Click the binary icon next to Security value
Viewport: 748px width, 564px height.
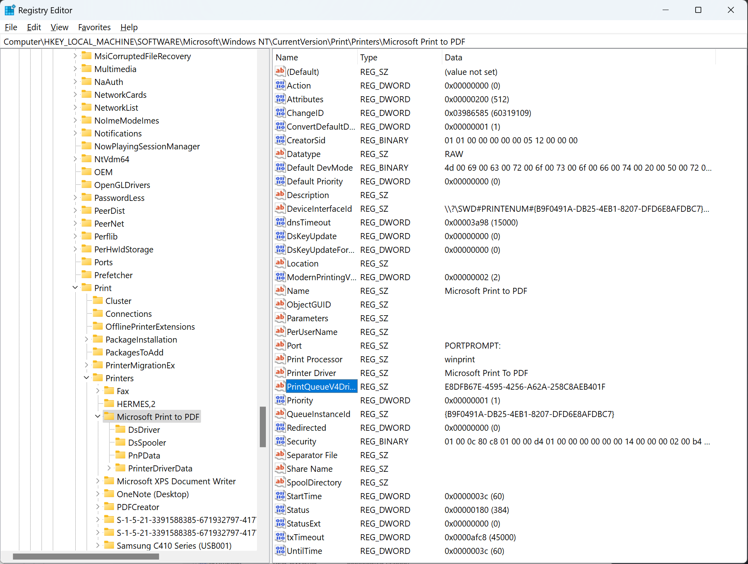280,441
